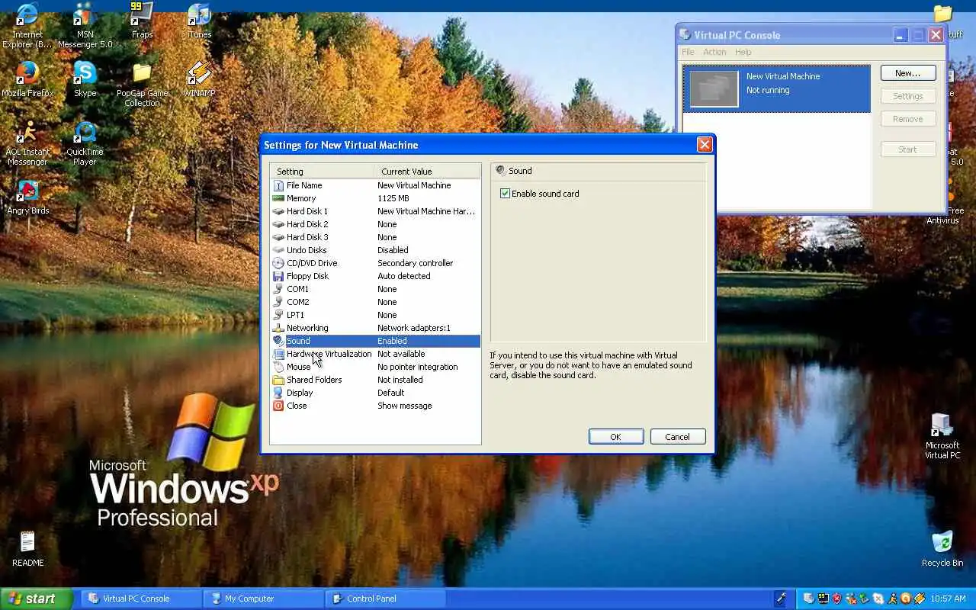This screenshot has height=610, width=976.
Task: Open Skype desktop icon
Action: [x=85, y=79]
